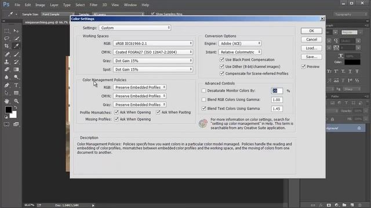Toggle Ask When Pasting checkbox
The image size is (371, 208).
pyautogui.click(x=158, y=112)
